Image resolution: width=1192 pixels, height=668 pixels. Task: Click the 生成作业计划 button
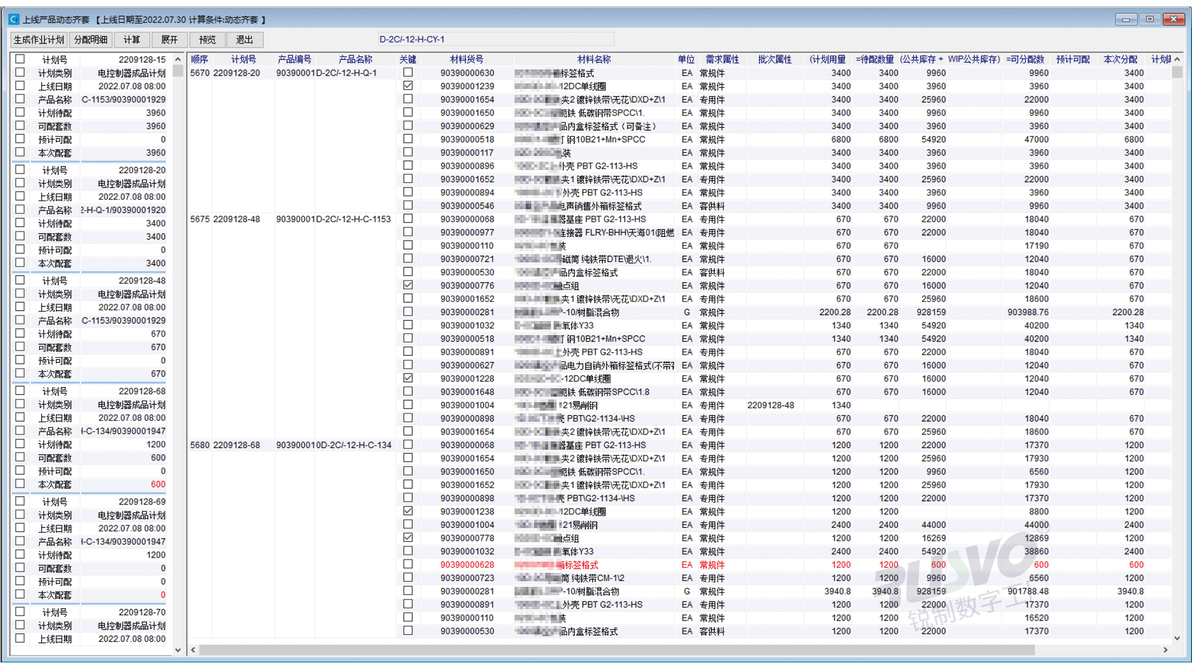click(39, 40)
